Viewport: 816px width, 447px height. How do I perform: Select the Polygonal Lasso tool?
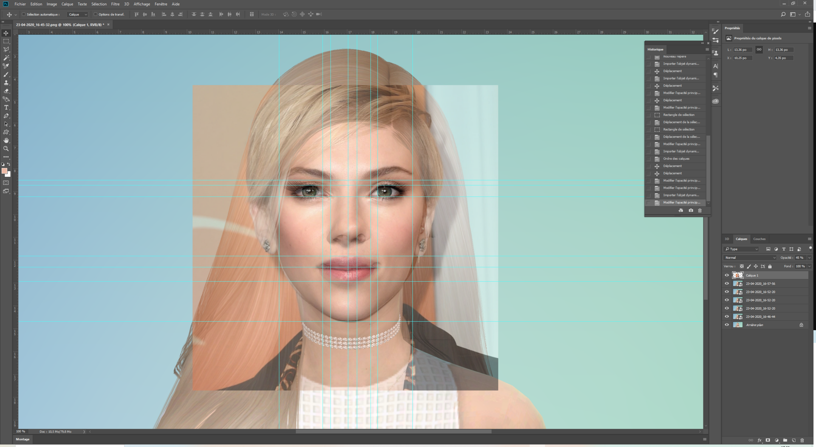[6, 50]
